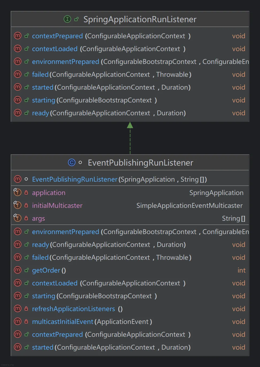Select ready method in EventPublishingRunListener

point(41,245)
